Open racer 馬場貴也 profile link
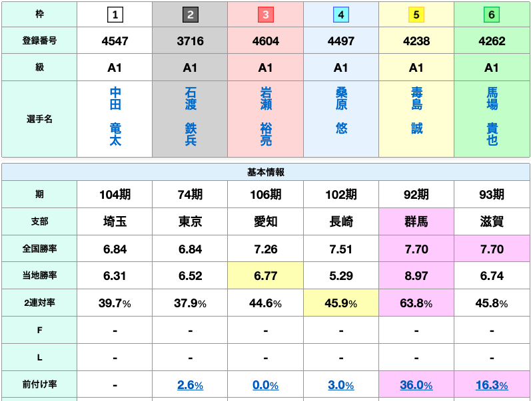Image resolution: width=531 pixels, height=401 pixels. [x=492, y=116]
